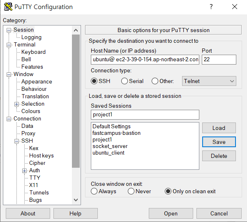
Task: Collapse the Connection tree node
Action: click(x=9, y=119)
